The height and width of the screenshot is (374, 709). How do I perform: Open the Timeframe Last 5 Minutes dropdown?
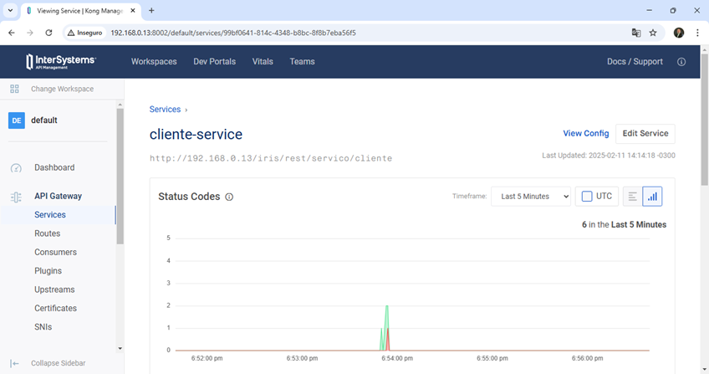530,197
